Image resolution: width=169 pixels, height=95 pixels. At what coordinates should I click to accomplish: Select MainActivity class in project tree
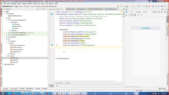pos(17,26)
